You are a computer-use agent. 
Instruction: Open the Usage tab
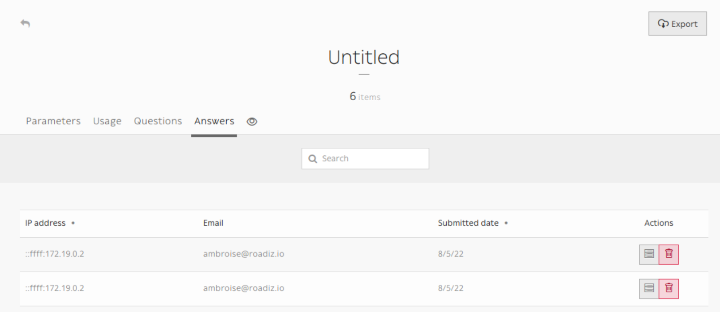[107, 121]
